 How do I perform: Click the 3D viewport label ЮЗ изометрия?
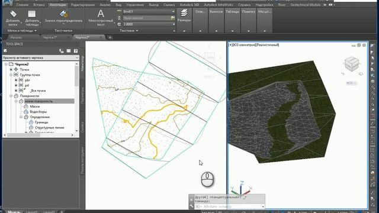(244, 45)
